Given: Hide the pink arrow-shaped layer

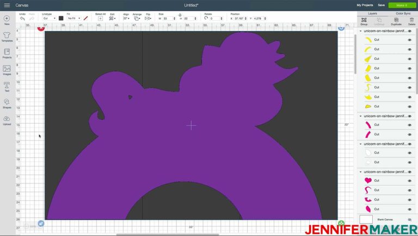Looking at the screenshot, I should (x=409, y=200).
